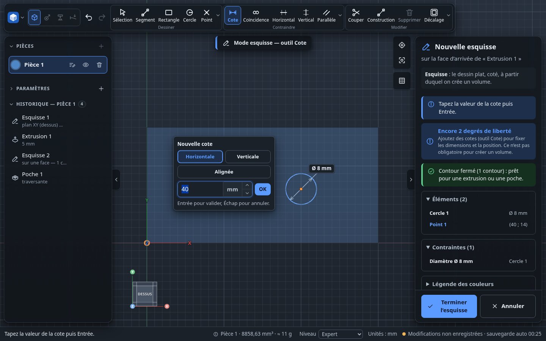This screenshot has width=546, height=341.
Task: Select the Segment drawing tool
Action: click(145, 16)
